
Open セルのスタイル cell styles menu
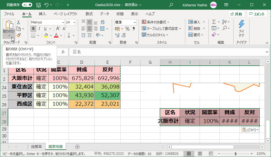point(155,35)
